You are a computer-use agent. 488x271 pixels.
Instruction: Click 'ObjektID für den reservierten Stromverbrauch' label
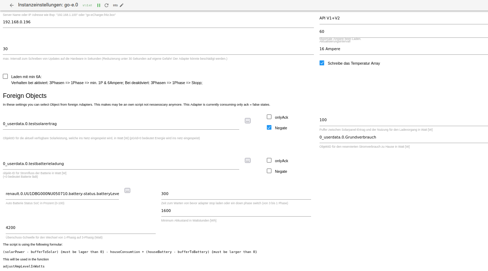pos(364,147)
